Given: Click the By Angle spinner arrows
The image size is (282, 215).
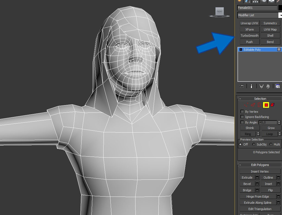Looking at the screenshot, I should pyautogui.click(x=279, y=122).
